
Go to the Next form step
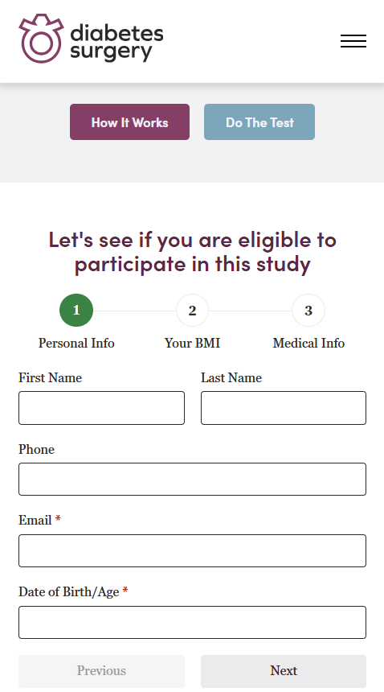tap(284, 671)
